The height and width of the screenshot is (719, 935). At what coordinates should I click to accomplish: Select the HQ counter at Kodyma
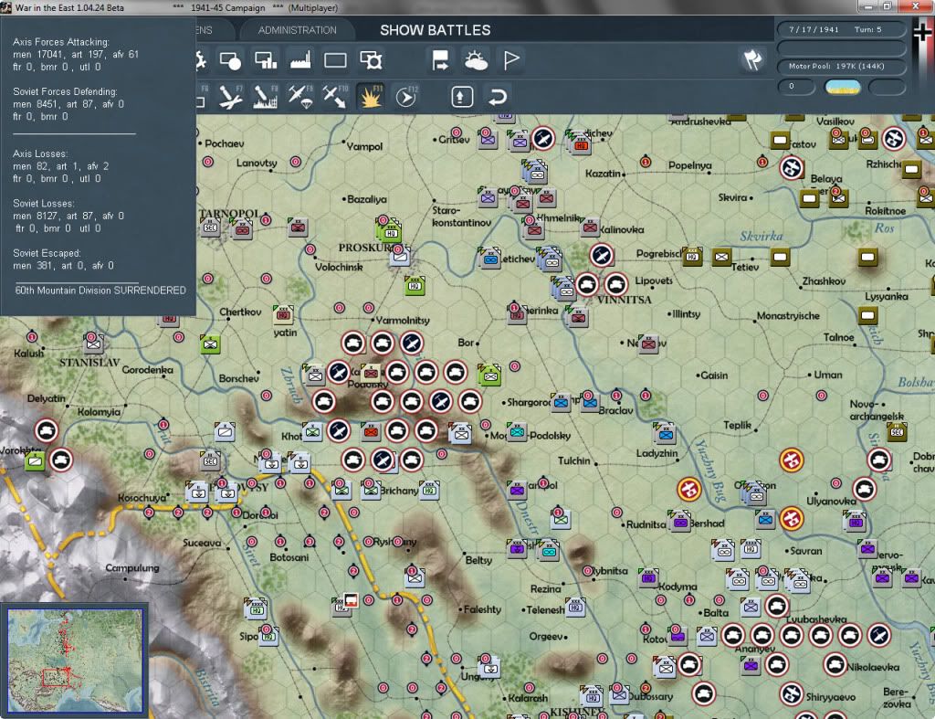click(x=648, y=577)
